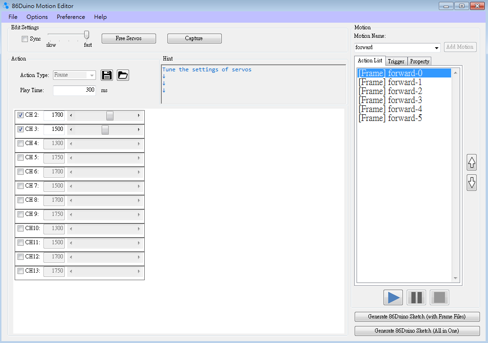The image size is (488, 343).
Task: Click CH 2 slider right arrow
Action: point(139,115)
